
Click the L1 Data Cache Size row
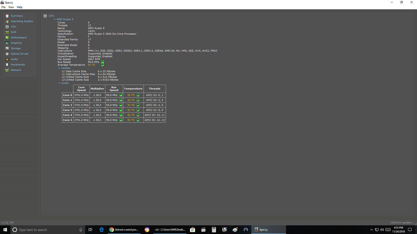click(89, 71)
